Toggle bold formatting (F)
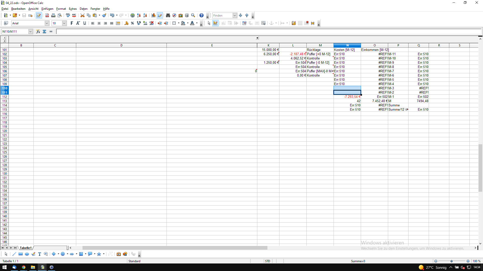 (x=72, y=23)
